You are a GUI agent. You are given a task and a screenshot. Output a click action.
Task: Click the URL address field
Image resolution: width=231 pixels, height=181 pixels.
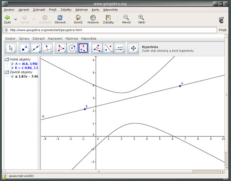tap(110, 30)
